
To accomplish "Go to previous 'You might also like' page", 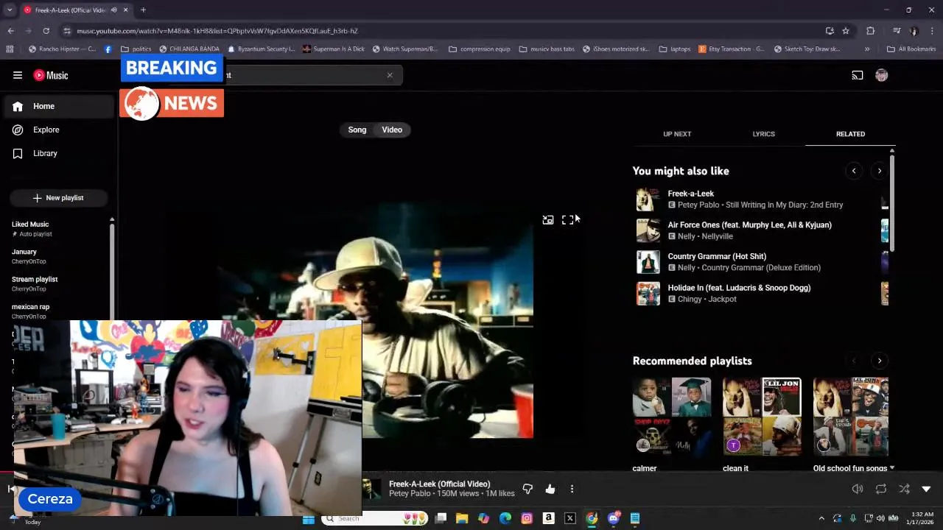I will click(x=854, y=171).
